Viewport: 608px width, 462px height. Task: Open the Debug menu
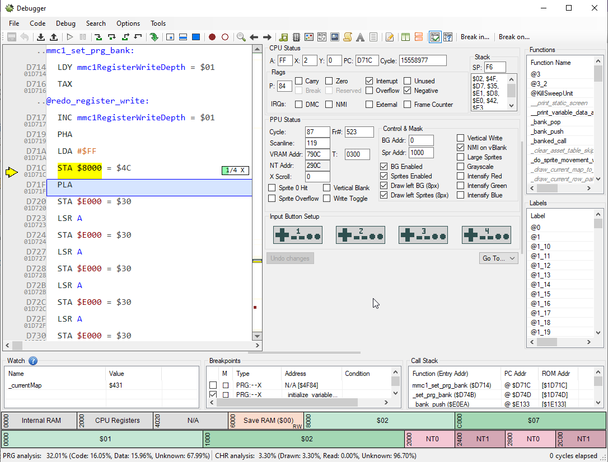[66, 23]
